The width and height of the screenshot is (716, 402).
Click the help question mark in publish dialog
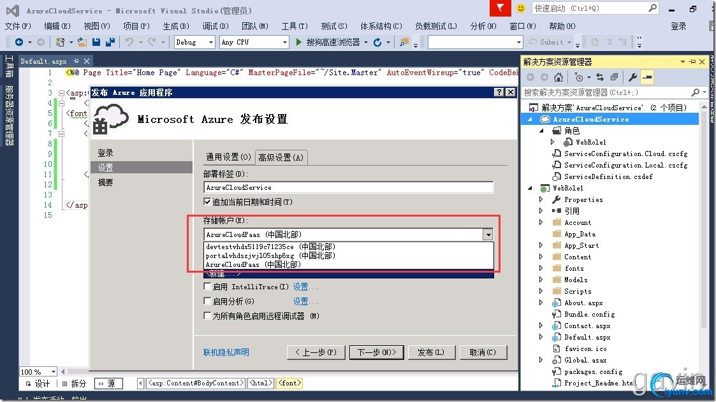(x=499, y=92)
